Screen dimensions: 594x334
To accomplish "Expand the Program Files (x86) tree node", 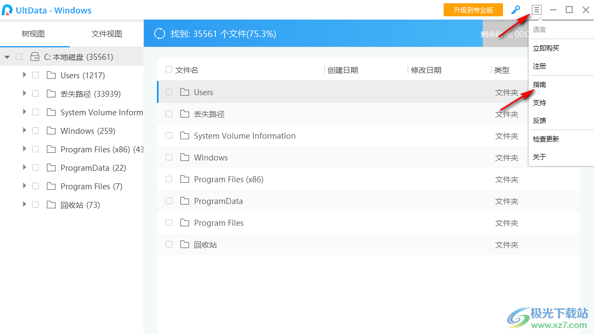I will [24, 149].
